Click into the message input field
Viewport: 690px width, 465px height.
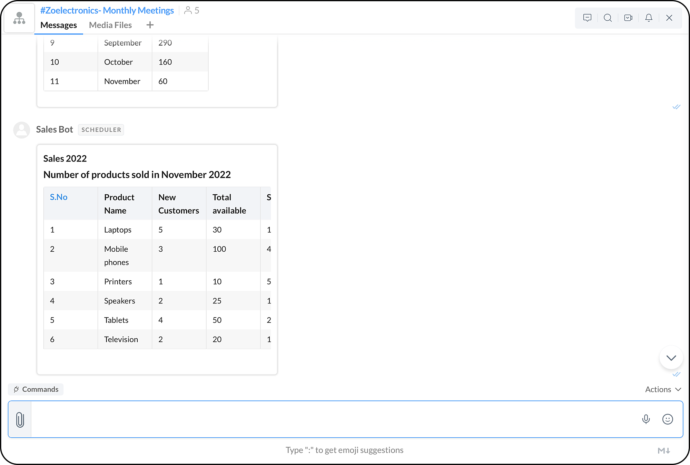click(x=331, y=419)
